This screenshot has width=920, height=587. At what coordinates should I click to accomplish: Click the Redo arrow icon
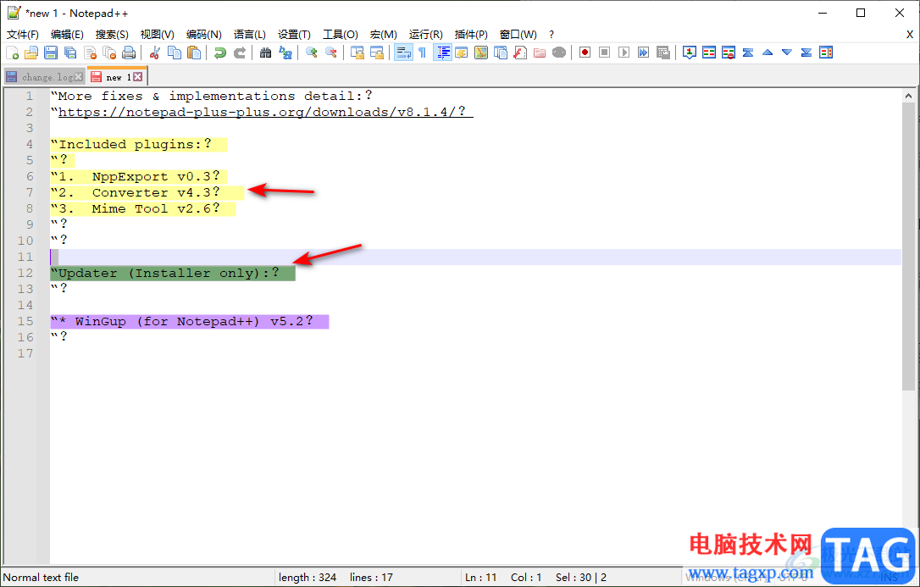(x=240, y=53)
